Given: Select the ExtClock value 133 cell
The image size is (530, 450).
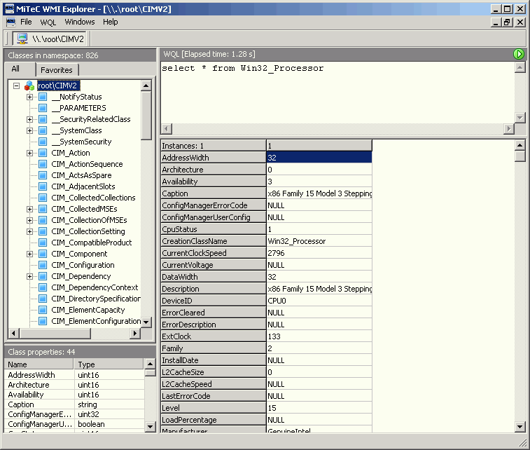Looking at the screenshot, I should tap(319, 336).
